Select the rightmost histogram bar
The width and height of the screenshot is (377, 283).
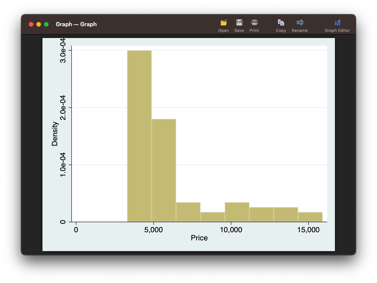click(x=310, y=217)
